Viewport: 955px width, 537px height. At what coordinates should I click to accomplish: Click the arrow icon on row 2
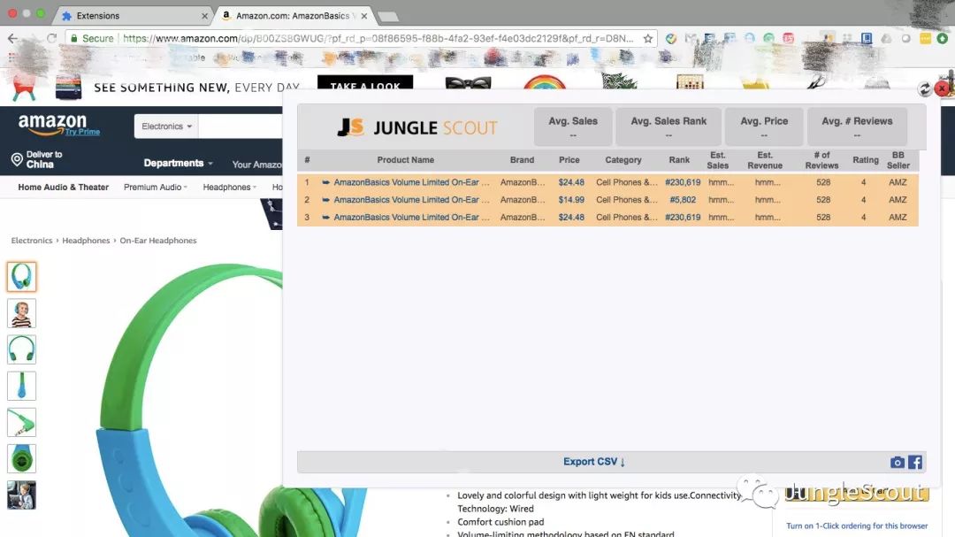pyautogui.click(x=325, y=200)
